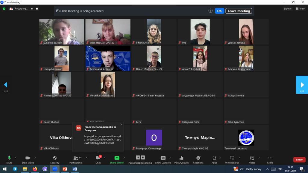Screen dimensions: 308x173
Task: Expand the Stop Video options arrow
Action: (x=35, y=158)
